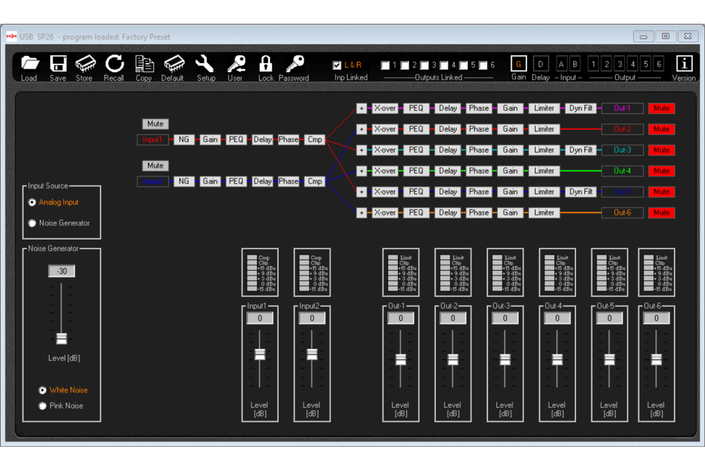Click the Recall circular arrow icon
The height and width of the screenshot is (471, 705).
[114, 65]
